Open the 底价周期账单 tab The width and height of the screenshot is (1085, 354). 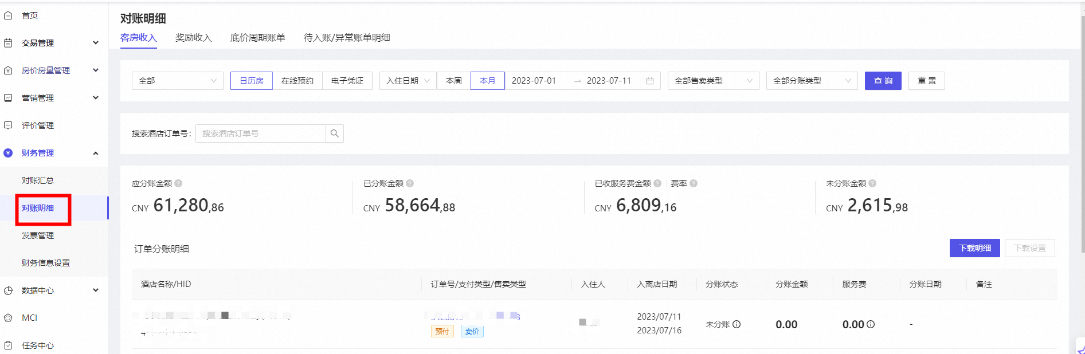pyautogui.click(x=257, y=38)
